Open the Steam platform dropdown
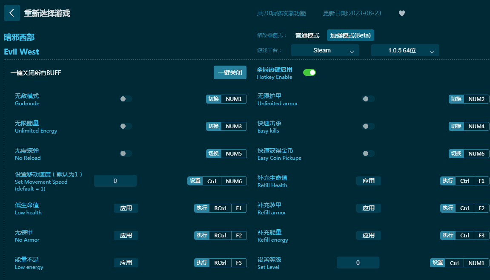Screen dimensions: 490x280 (325, 50)
